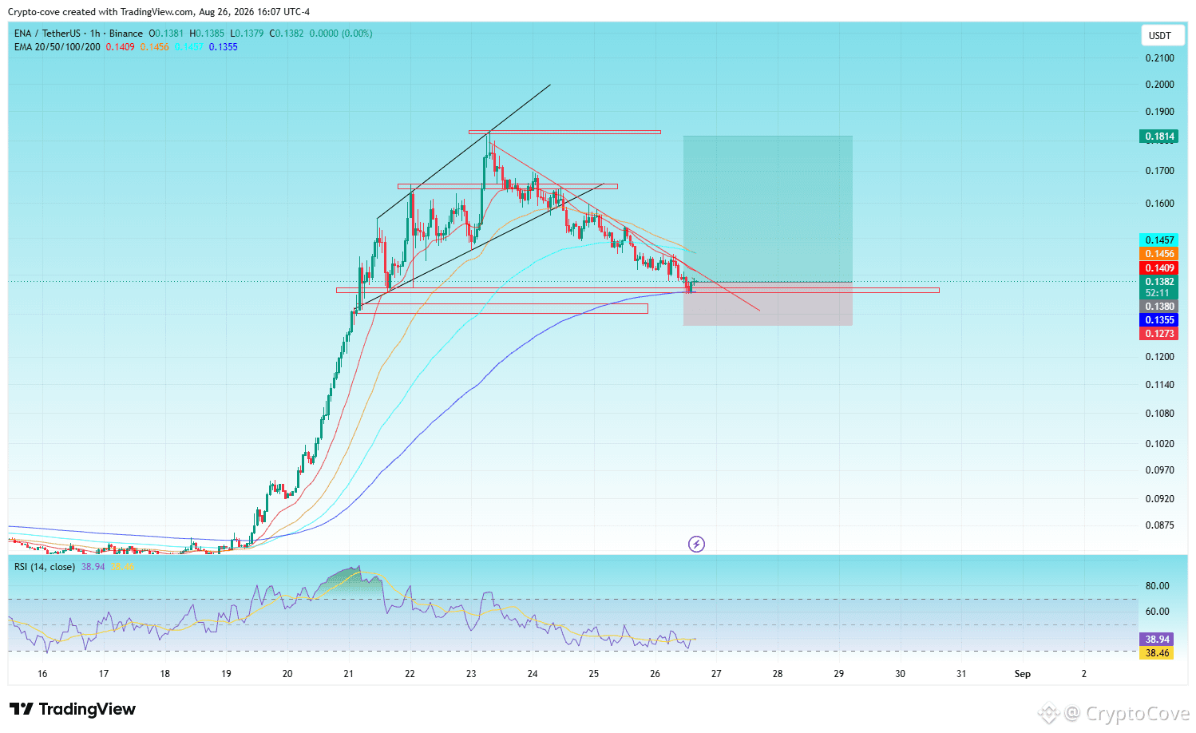Click the 28 date label on time axis
This screenshot has height=733, width=1196.
(x=778, y=674)
